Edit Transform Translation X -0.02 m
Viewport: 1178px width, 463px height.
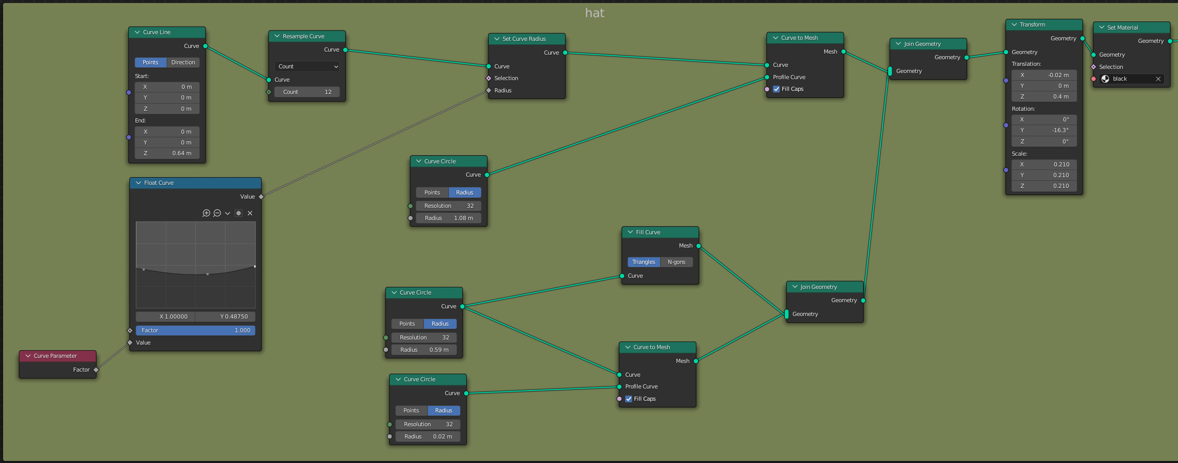tap(1044, 75)
